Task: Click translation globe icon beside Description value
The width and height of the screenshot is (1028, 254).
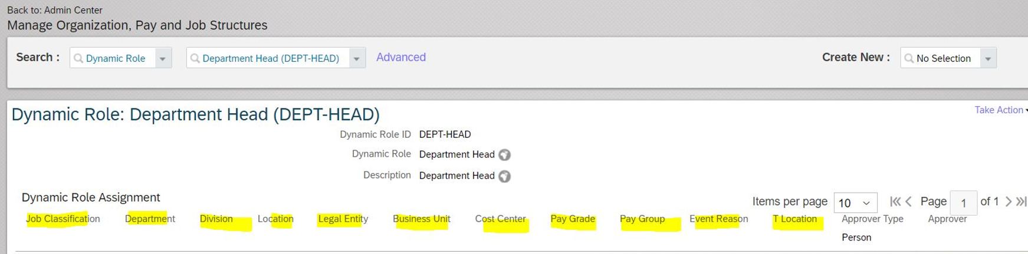Action: tap(504, 176)
